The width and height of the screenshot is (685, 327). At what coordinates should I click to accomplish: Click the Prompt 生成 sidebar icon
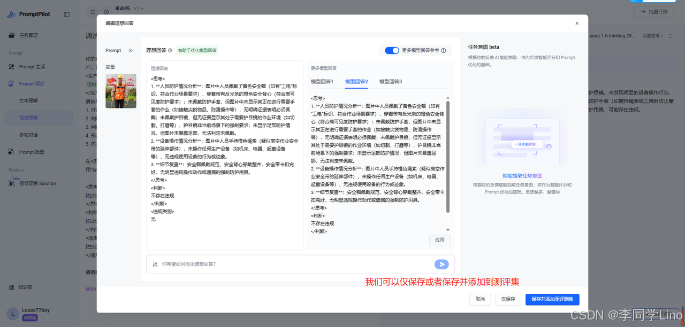[x=12, y=67]
